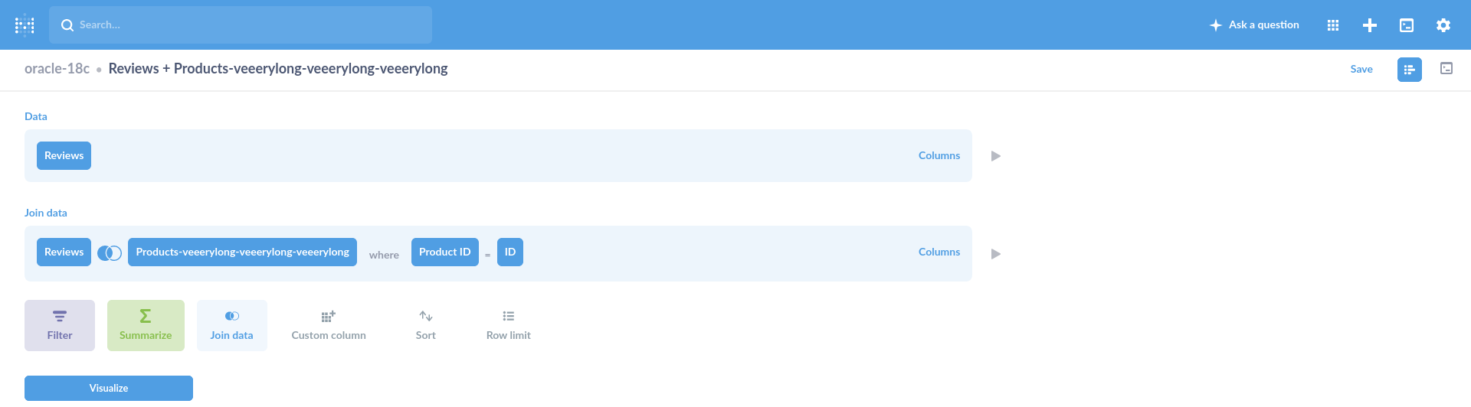Screen dimensions: 1471x407
Task: Click the Search input field
Action: pos(241,25)
